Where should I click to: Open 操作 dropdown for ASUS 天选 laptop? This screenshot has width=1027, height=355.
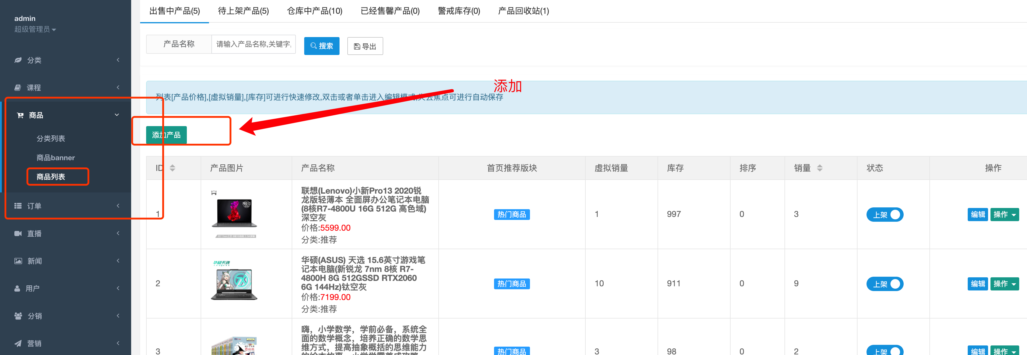click(x=1005, y=284)
